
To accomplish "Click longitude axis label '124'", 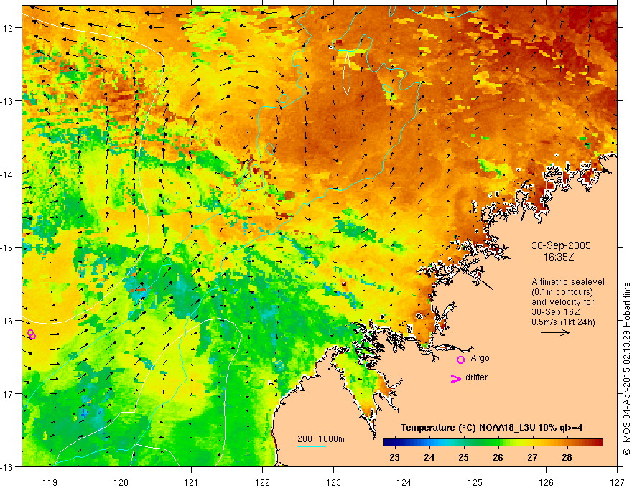I will tap(404, 482).
